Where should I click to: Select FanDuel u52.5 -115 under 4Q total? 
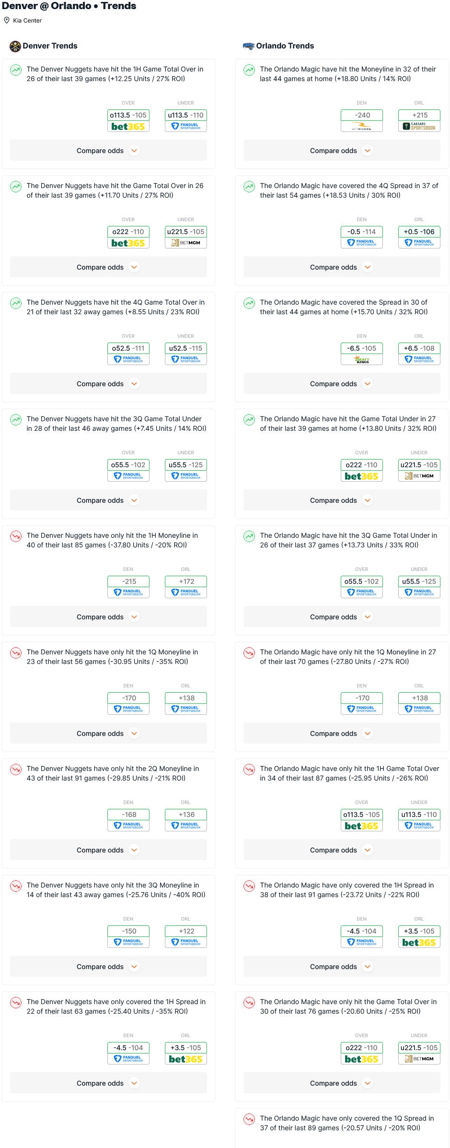pyautogui.click(x=186, y=354)
